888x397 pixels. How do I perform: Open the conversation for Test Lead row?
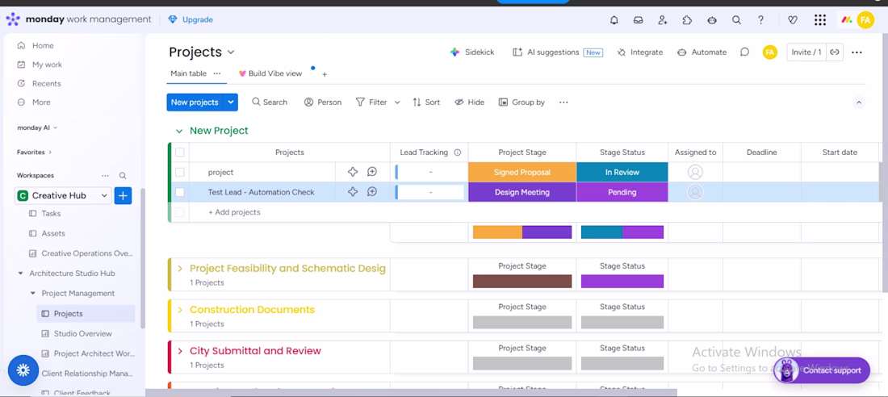click(x=371, y=192)
